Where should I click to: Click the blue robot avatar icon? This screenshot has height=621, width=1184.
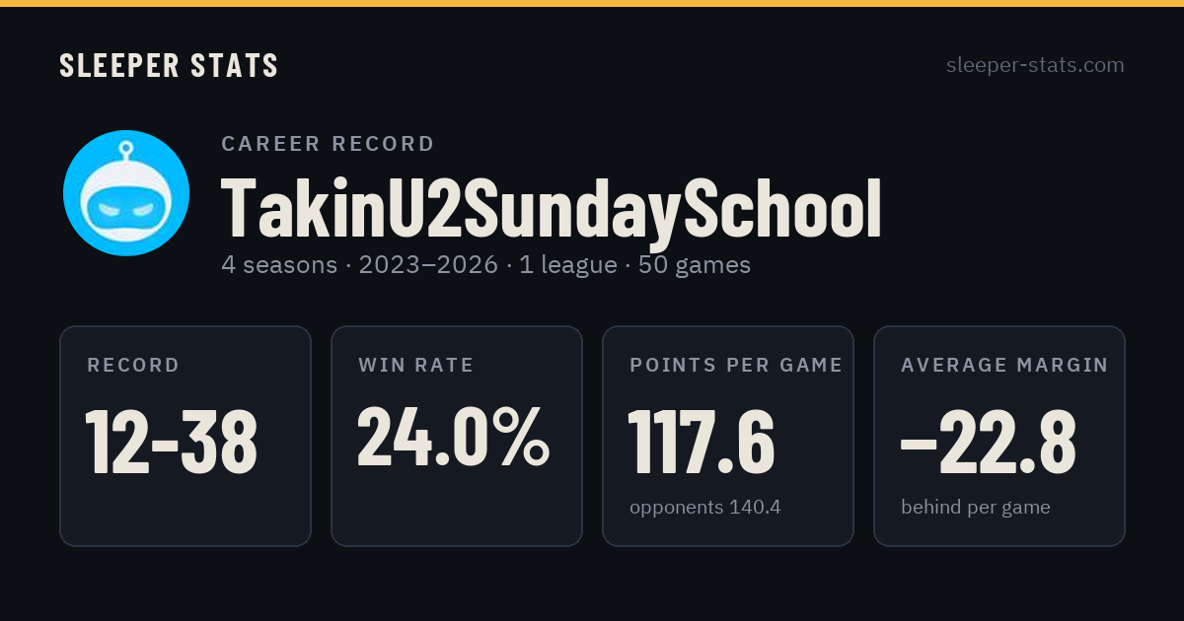click(126, 193)
